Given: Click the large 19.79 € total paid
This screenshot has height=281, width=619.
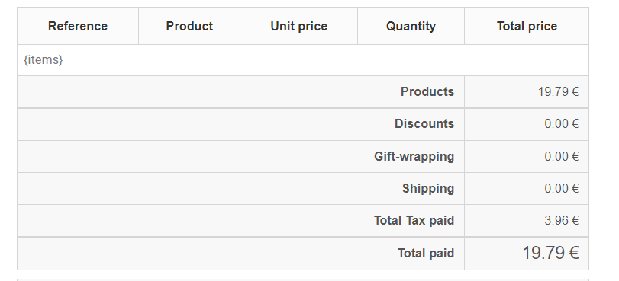Looking at the screenshot, I should click(551, 253).
